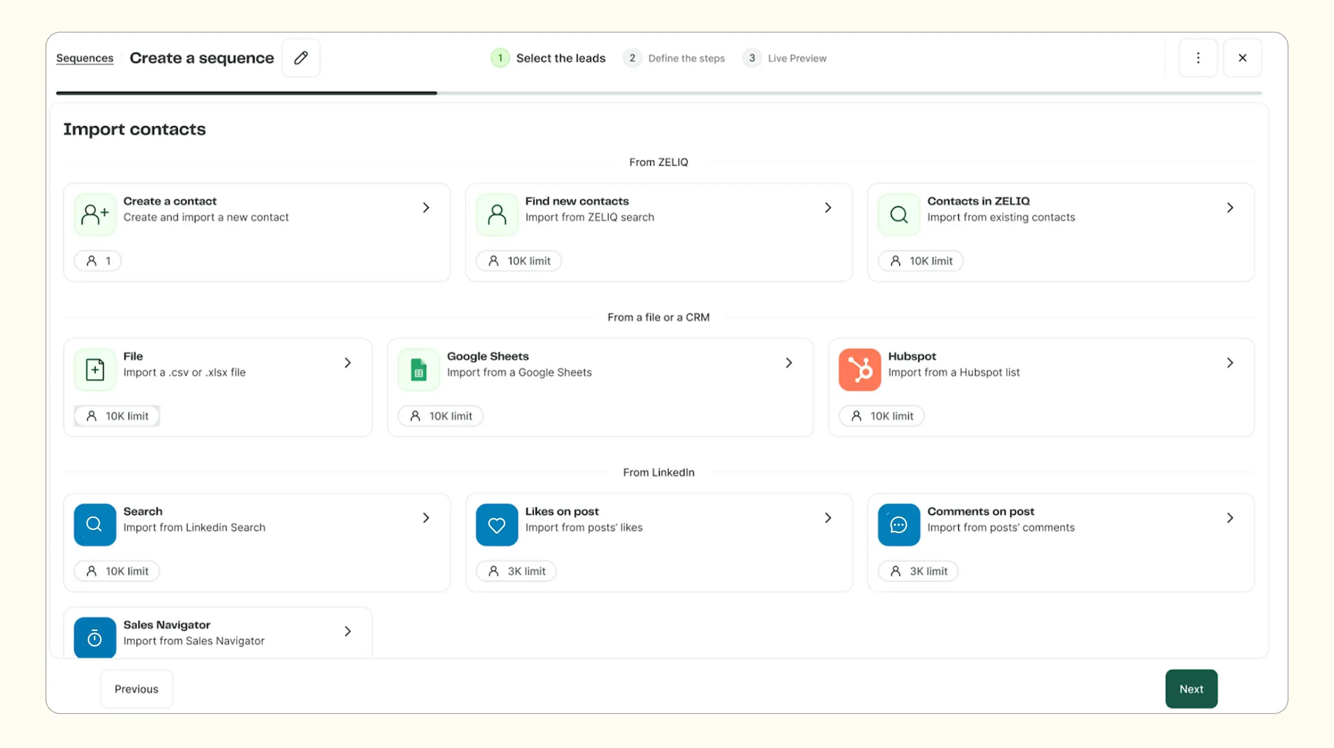Open the three-dot more options menu

tap(1198, 58)
